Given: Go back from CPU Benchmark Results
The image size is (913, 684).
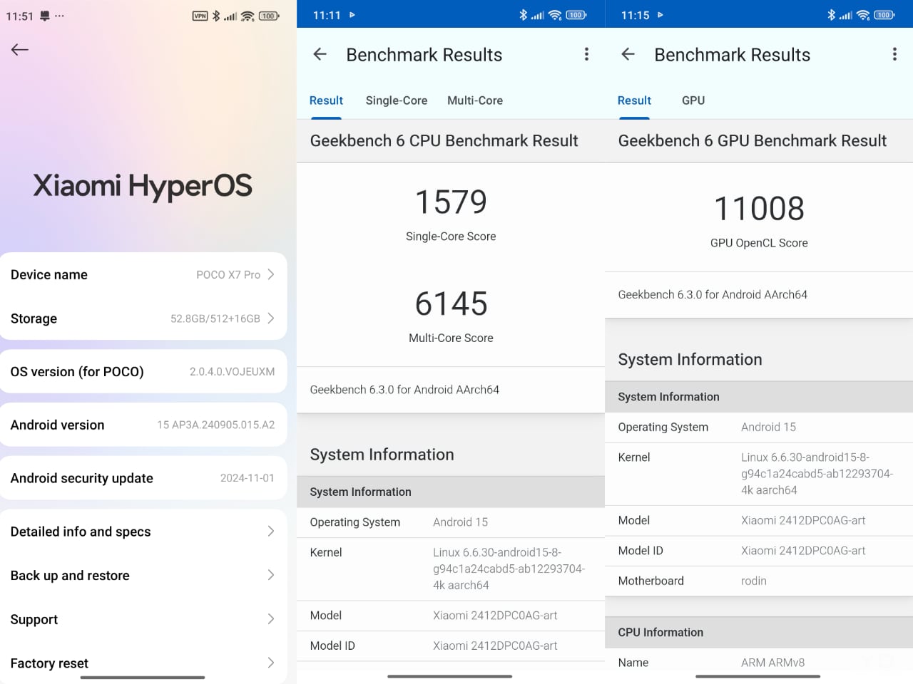Looking at the screenshot, I should pyautogui.click(x=320, y=55).
